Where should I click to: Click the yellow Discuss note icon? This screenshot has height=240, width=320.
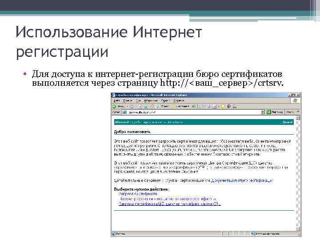223,106
